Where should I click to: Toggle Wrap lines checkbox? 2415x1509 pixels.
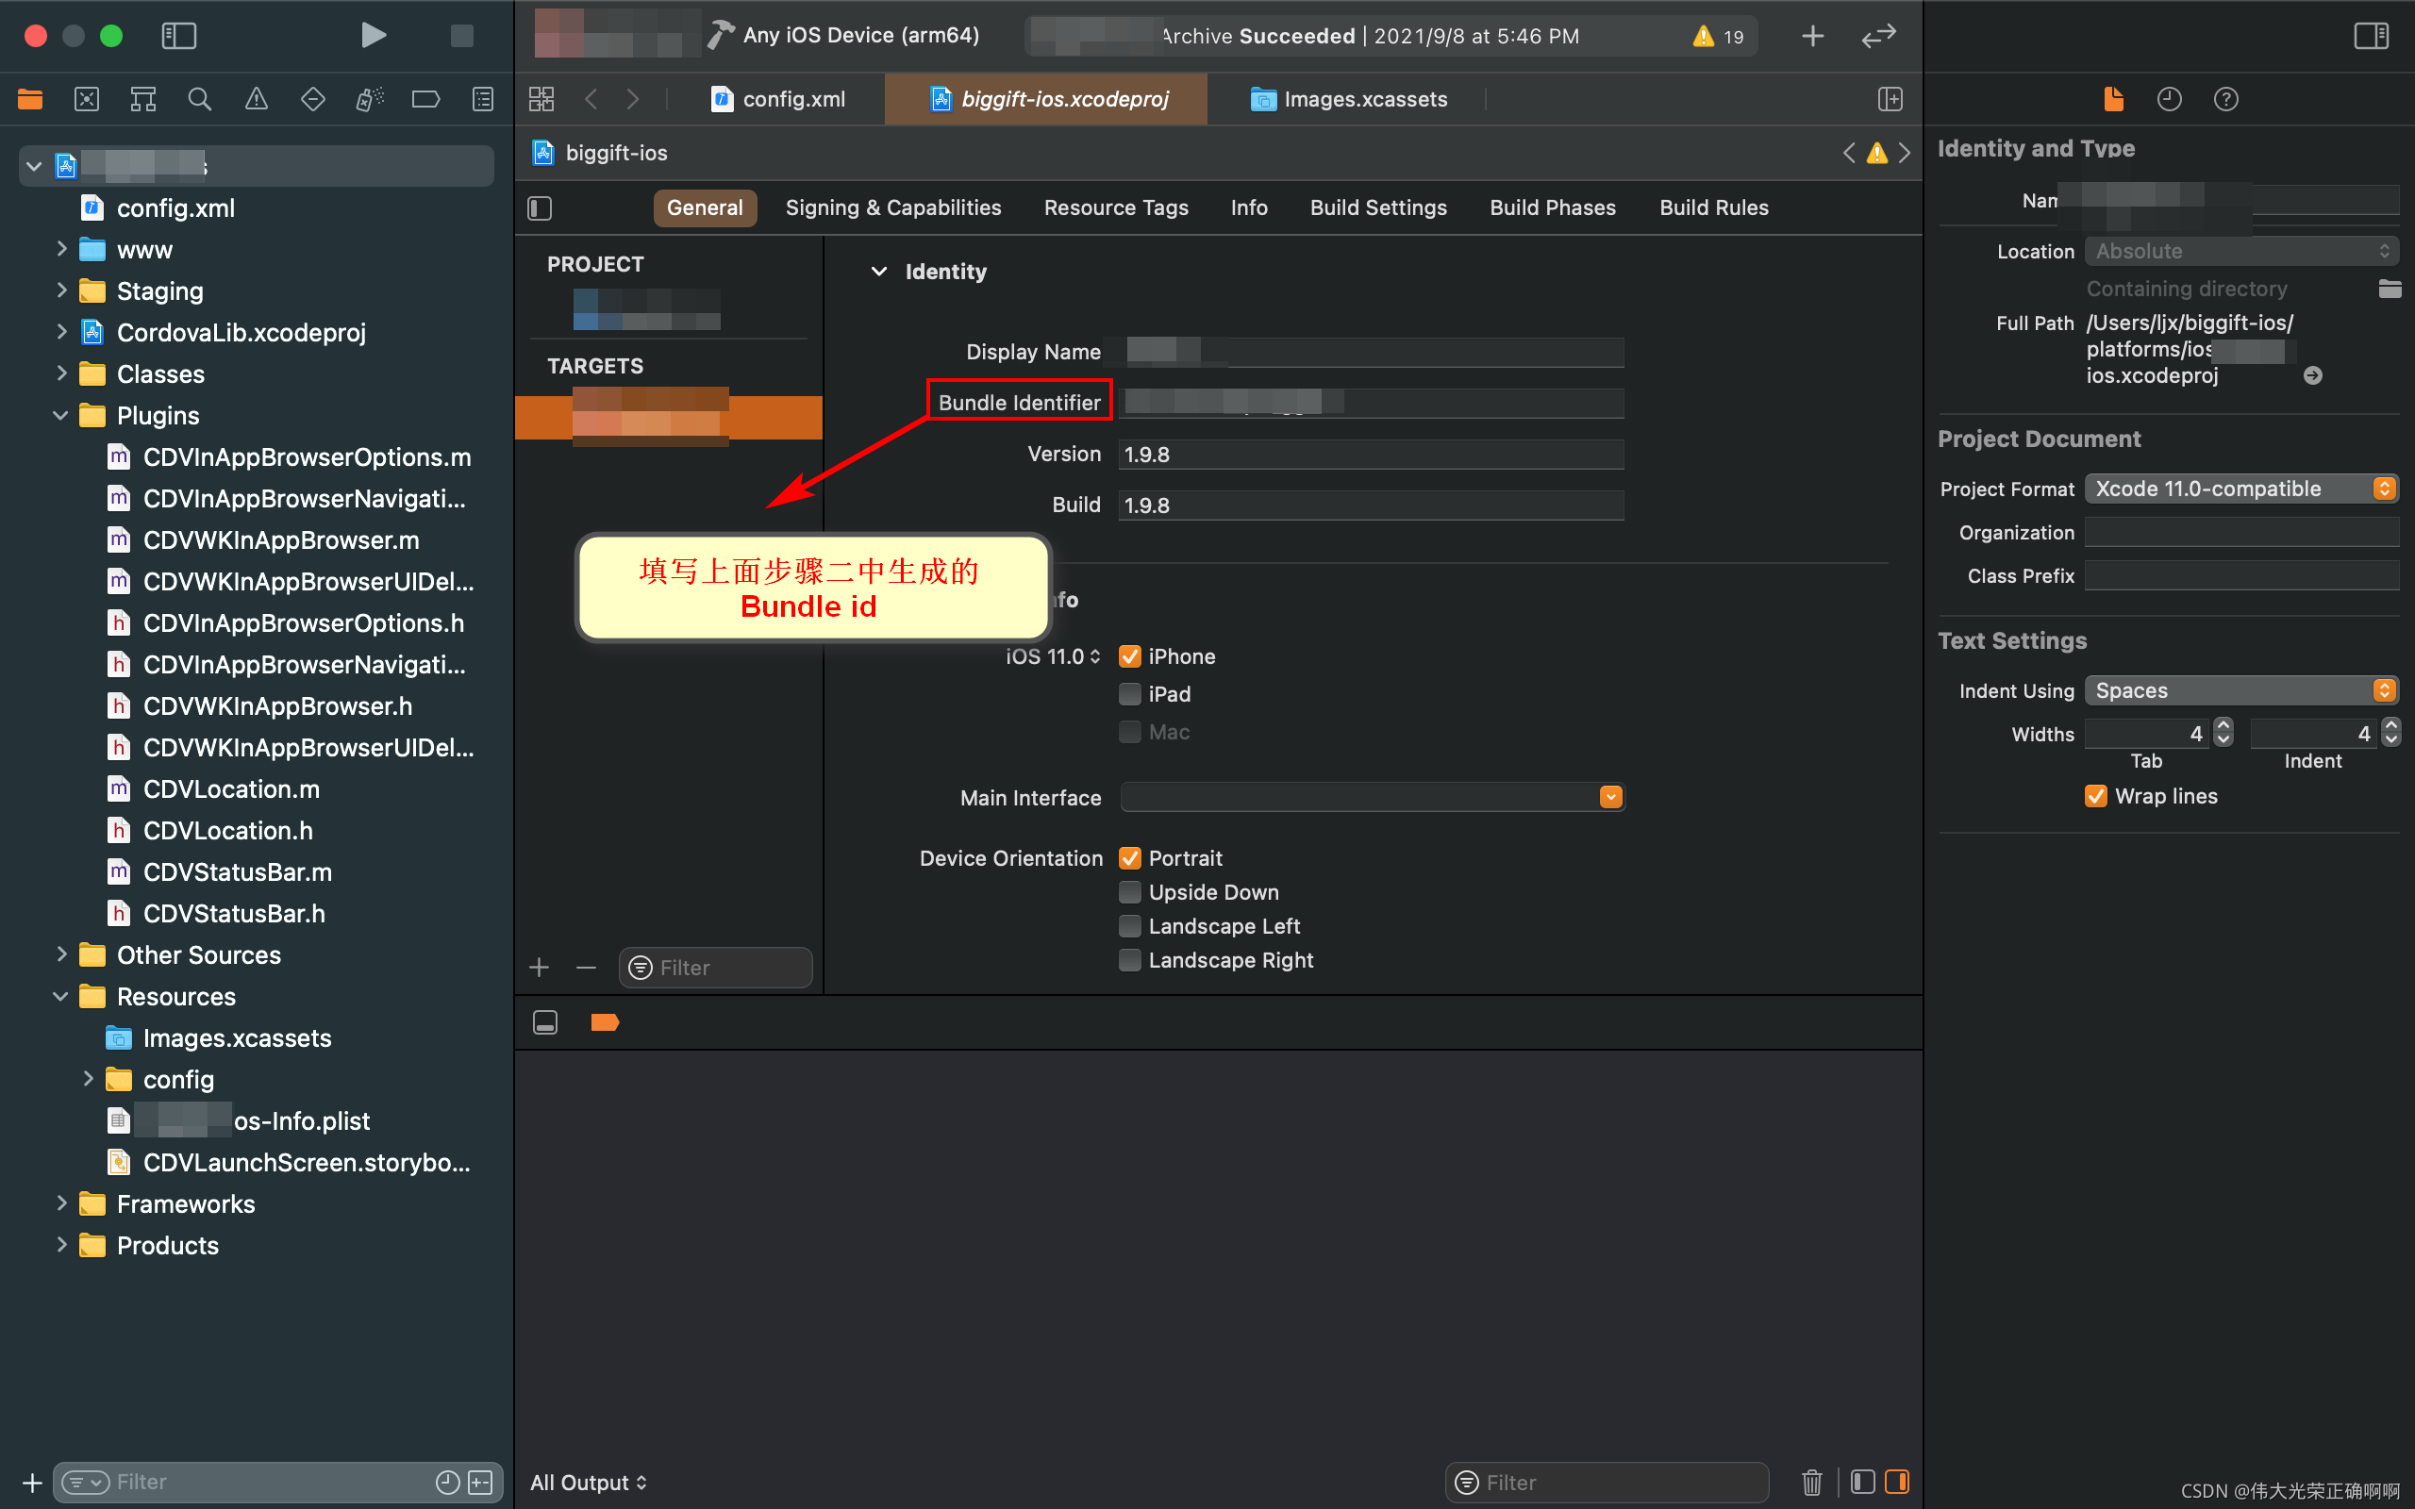2095,795
